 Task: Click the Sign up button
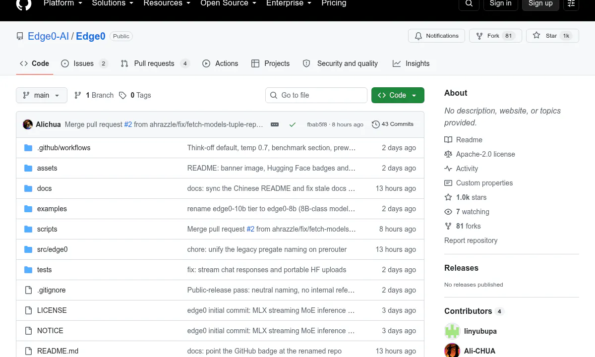click(x=540, y=3)
